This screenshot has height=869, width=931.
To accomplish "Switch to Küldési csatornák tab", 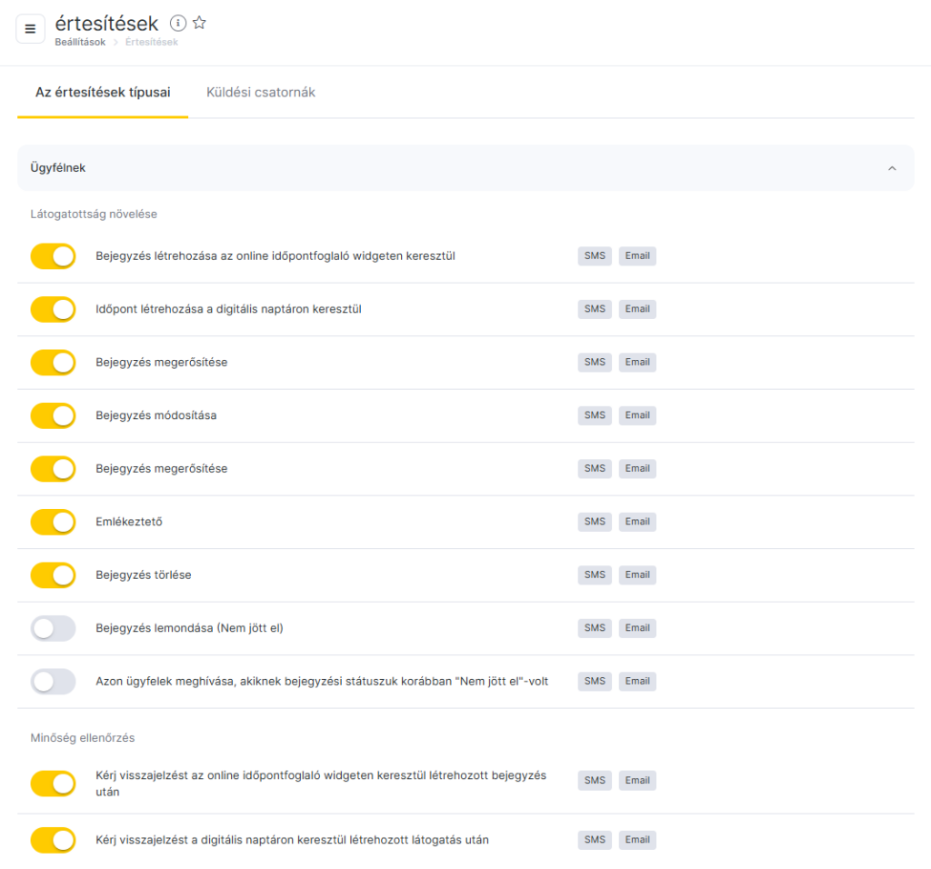I will point(261,93).
